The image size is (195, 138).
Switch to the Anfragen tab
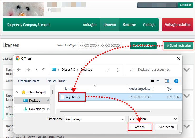(x=90, y=25)
